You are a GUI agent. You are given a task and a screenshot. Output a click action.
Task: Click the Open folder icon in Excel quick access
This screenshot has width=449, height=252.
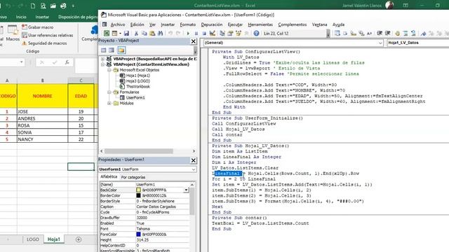[53, 6]
